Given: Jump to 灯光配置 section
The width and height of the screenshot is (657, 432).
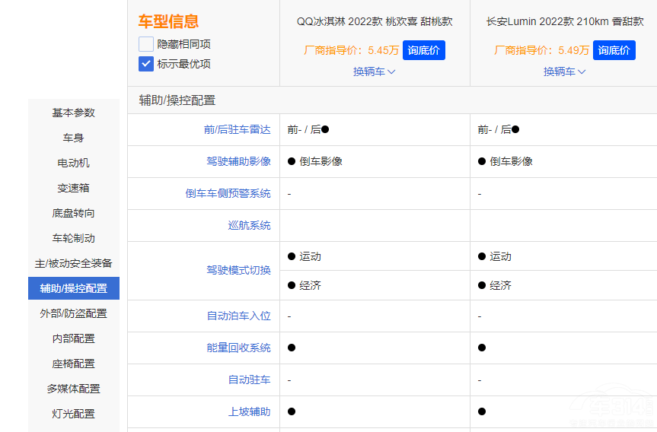Looking at the screenshot, I should pos(74,414).
